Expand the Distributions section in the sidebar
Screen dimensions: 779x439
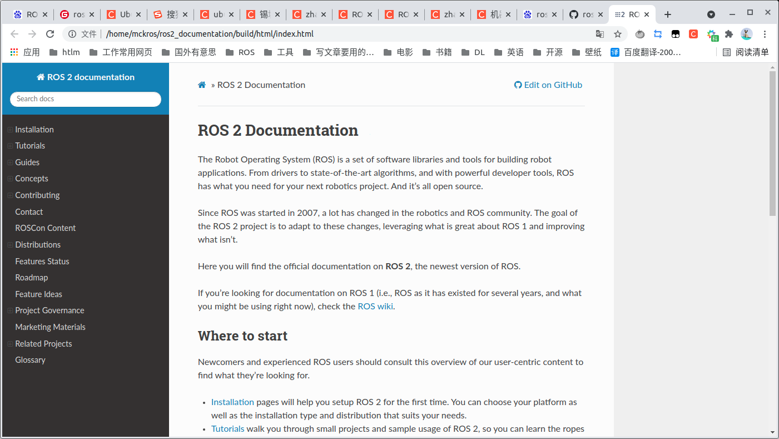(9, 244)
